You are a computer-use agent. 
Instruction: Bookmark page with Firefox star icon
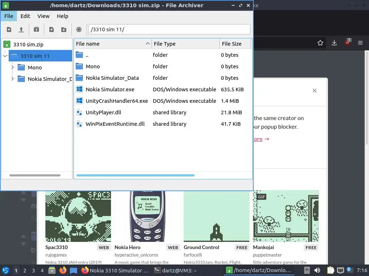coord(320,43)
